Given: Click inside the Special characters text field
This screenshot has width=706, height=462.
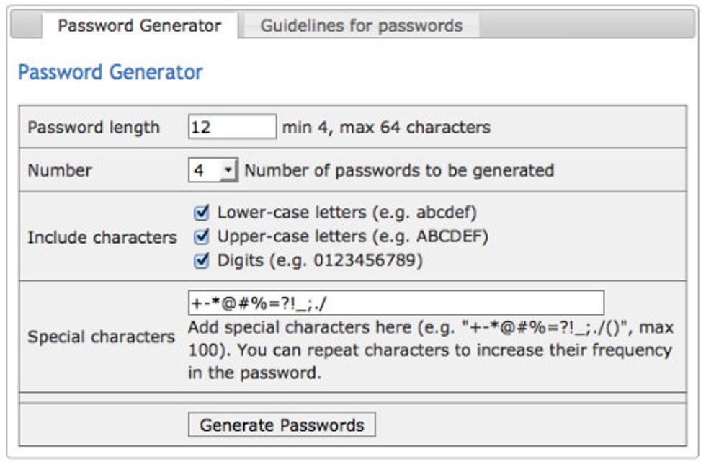Looking at the screenshot, I should coord(396,303).
